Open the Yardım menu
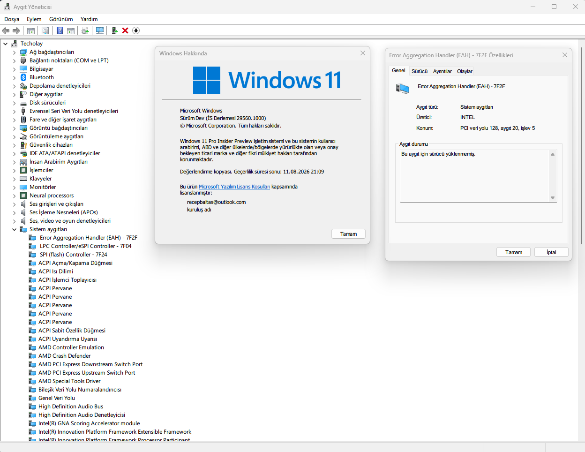 pos(89,19)
